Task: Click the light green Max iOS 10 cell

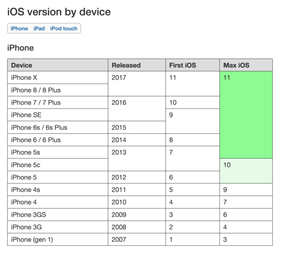Action: (246, 171)
